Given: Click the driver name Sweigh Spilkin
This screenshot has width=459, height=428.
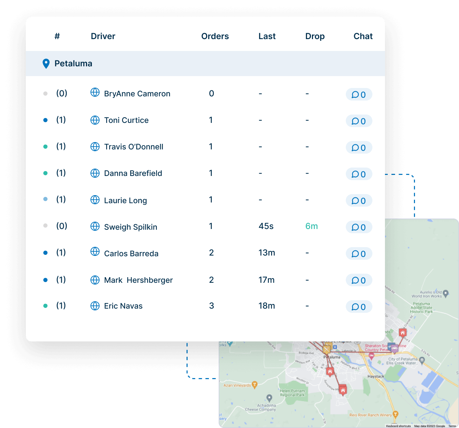Looking at the screenshot, I should click(131, 227).
